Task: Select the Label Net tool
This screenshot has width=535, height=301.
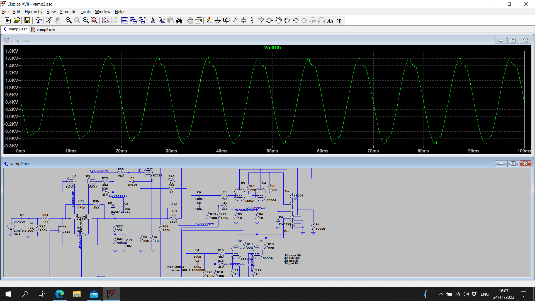Action: tap(227, 20)
